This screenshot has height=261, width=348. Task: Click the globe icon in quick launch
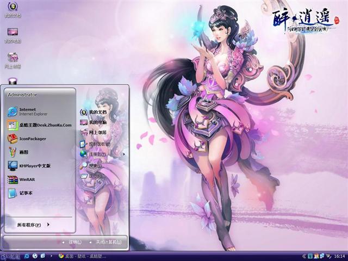click(x=35, y=256)
